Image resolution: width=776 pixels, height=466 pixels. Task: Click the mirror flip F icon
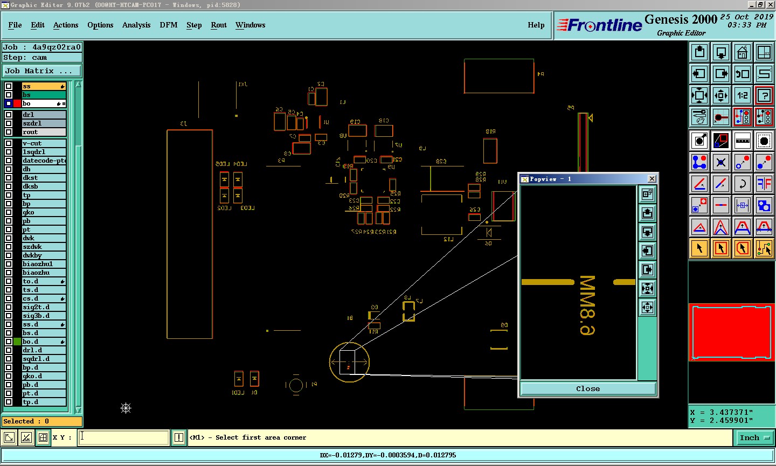click(x=764, y=184)
